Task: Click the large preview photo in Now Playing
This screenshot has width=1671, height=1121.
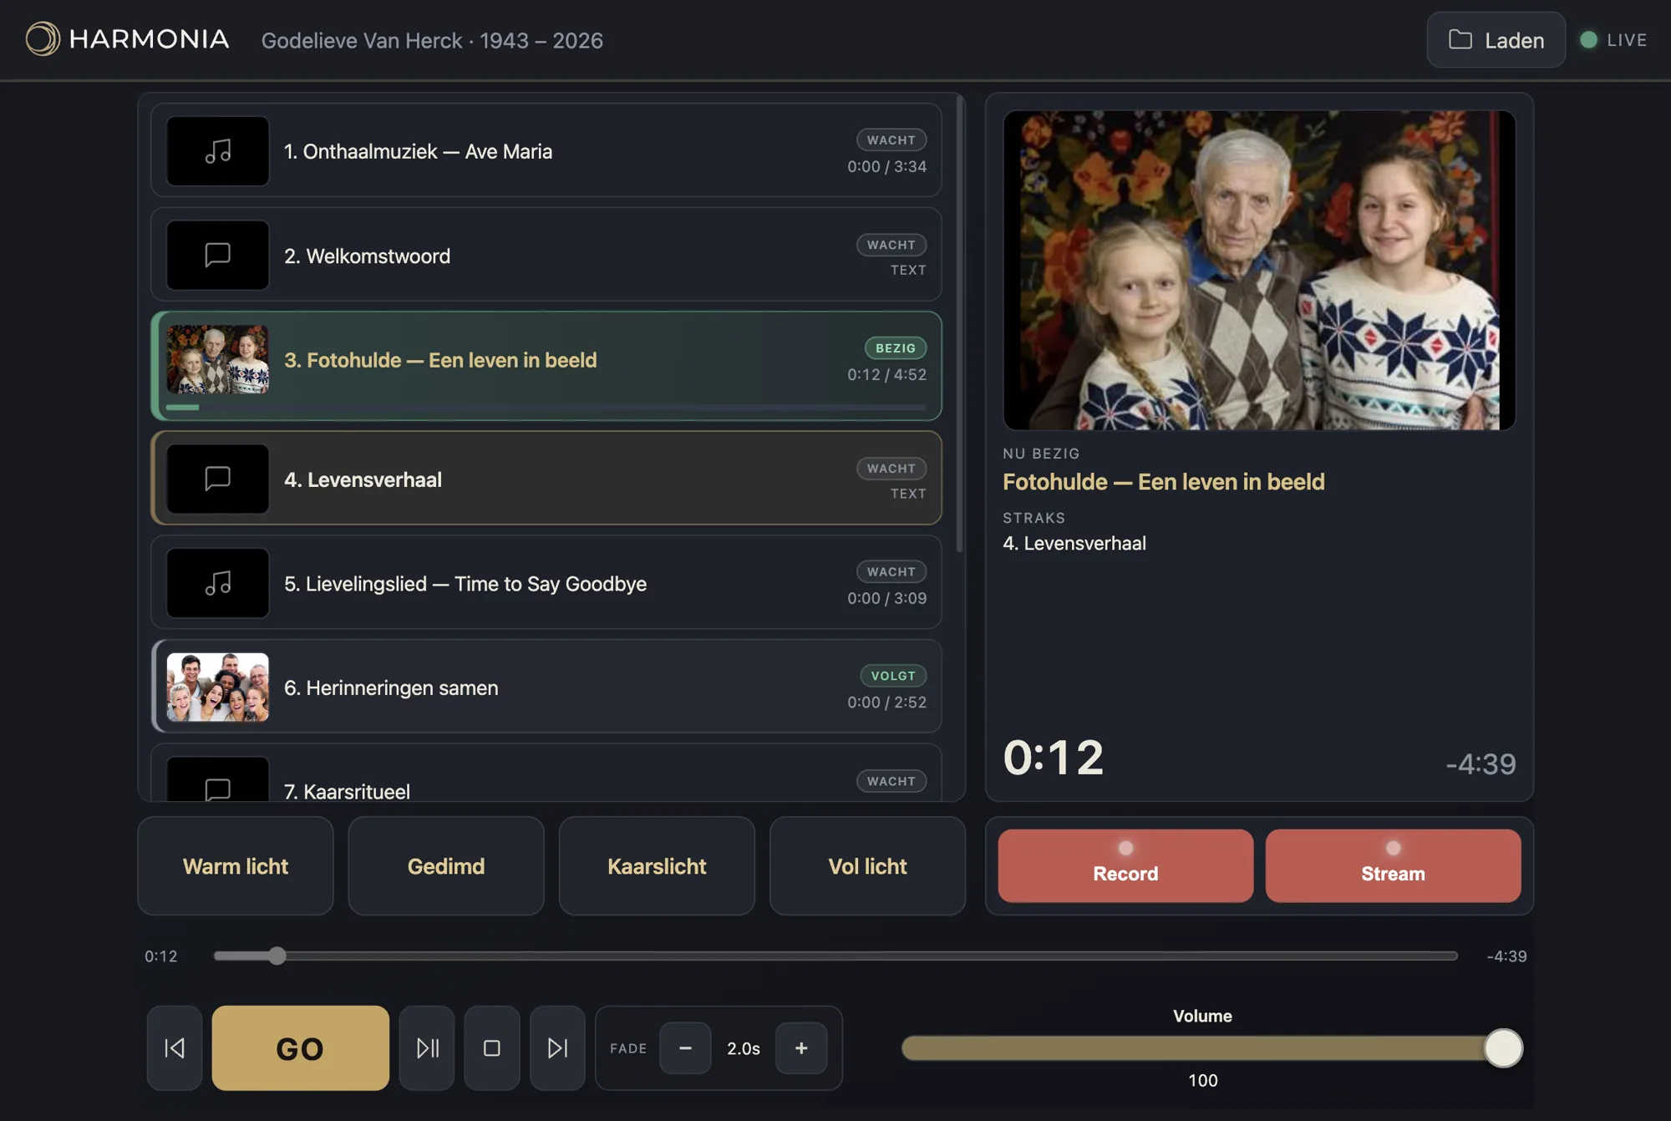Action: [1259, 270]
